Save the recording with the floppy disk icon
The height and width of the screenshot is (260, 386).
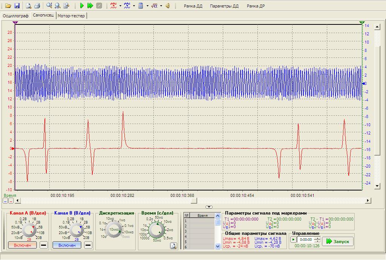[17, 6]
